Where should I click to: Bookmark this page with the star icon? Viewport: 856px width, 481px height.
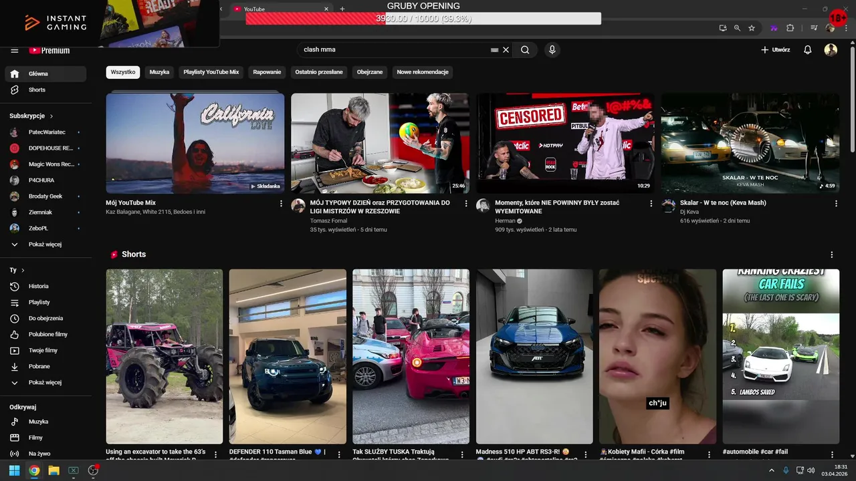(x=752, y=28)
